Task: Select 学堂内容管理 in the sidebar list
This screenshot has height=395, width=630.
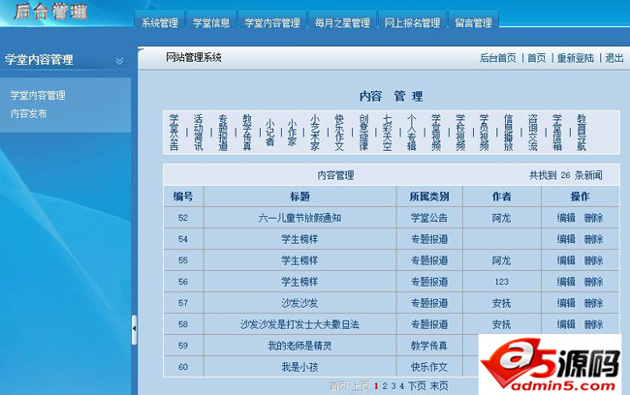Action: click(38, 95)
